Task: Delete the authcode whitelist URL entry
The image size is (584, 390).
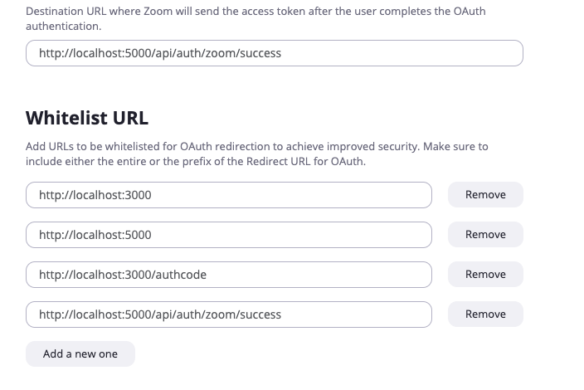Action: pos(485,275)
